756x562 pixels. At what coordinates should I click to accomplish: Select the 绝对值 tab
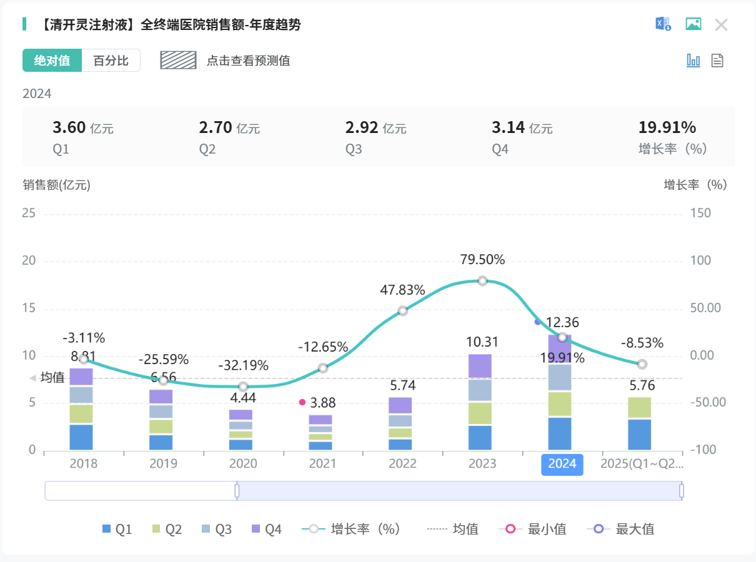(52, 61)
